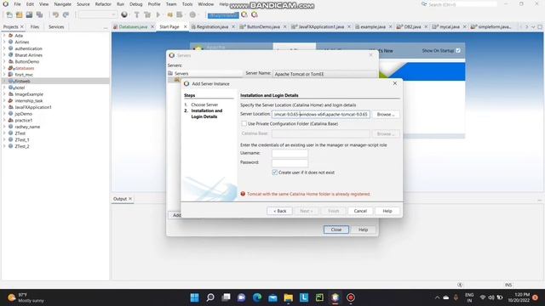Image resolution: width=545 pixels, height=306 pixels.
Task: Click the notification icon in IDE status bar
Action: click(x=460, y=285)
